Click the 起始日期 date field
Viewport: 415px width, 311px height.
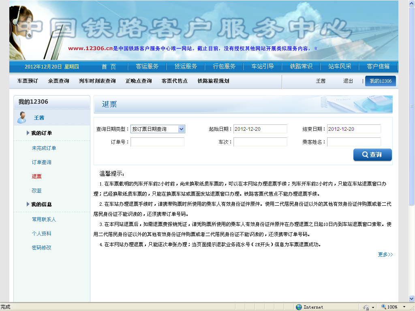pos(260,129)
